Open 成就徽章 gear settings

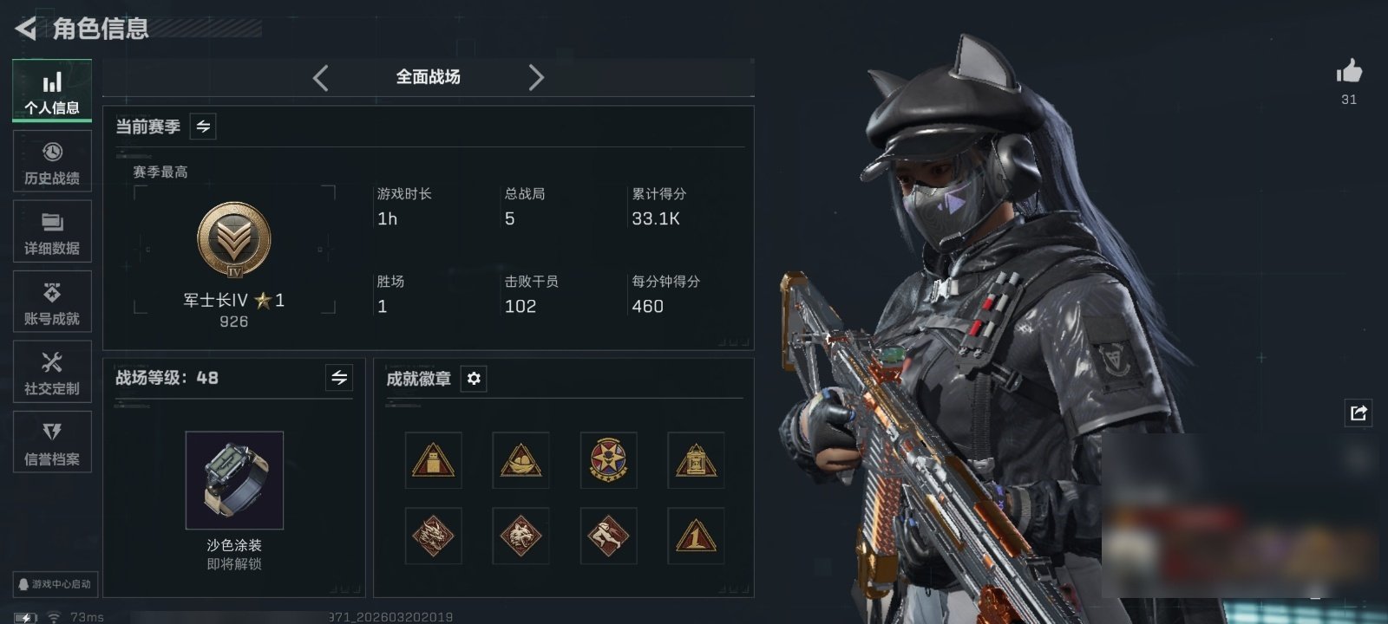click(474, 379)
